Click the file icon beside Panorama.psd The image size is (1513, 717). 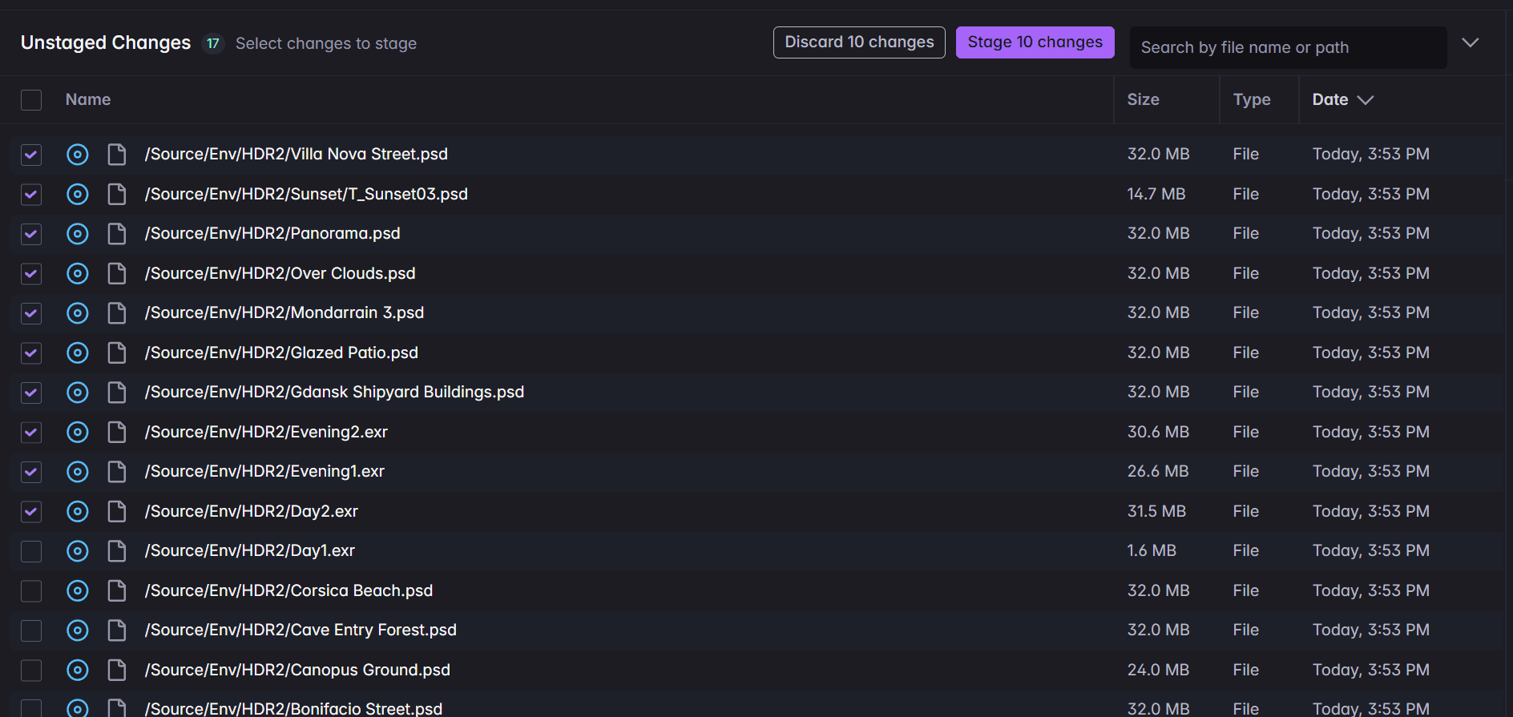pos(117,234)
